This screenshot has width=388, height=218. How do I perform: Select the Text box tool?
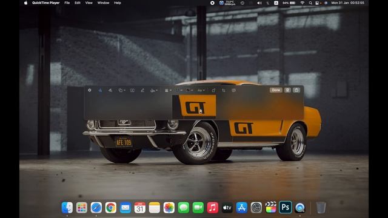(x=132, y=90)
